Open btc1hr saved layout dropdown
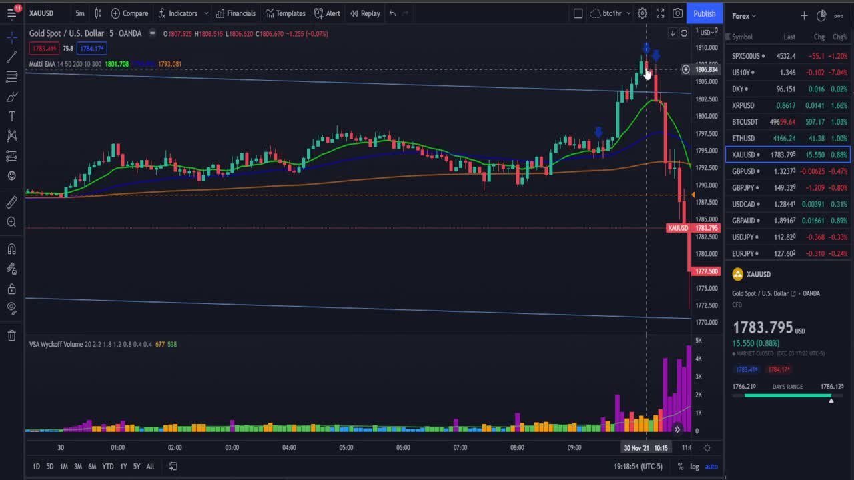 pyautogui.click(x=610, y=13)
